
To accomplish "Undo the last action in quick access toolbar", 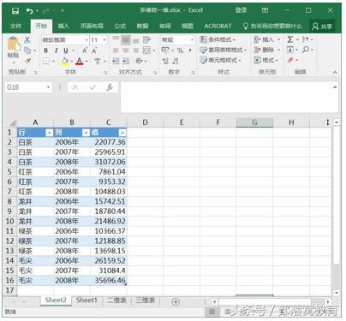I will point(29,10).
